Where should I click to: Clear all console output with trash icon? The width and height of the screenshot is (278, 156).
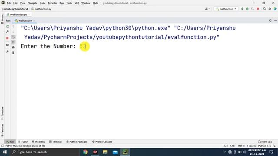13,53
